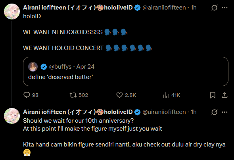
Task: Open more options menu on second tweet
Action: 224,112
